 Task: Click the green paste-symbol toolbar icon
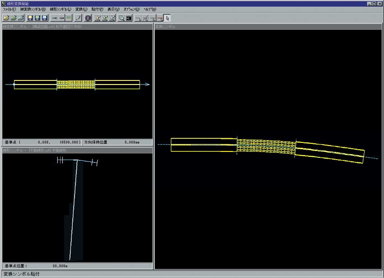coord(105,18)
